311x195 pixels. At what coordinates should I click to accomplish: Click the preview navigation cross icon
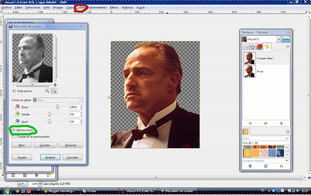[x=55, y=85]
